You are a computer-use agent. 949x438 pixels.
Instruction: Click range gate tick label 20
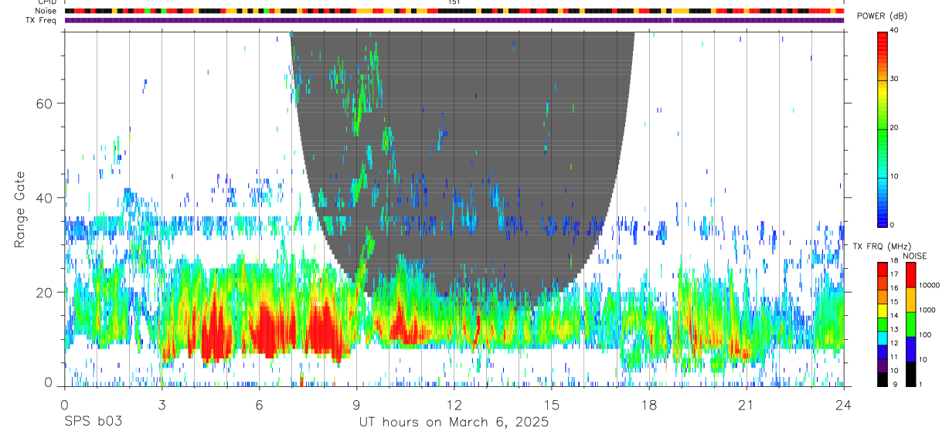[45, 292]
